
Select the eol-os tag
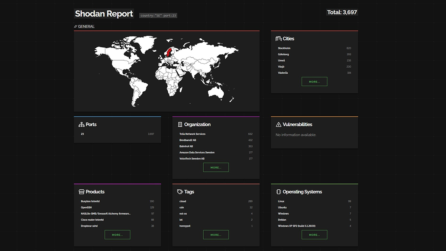pos(183,213)
